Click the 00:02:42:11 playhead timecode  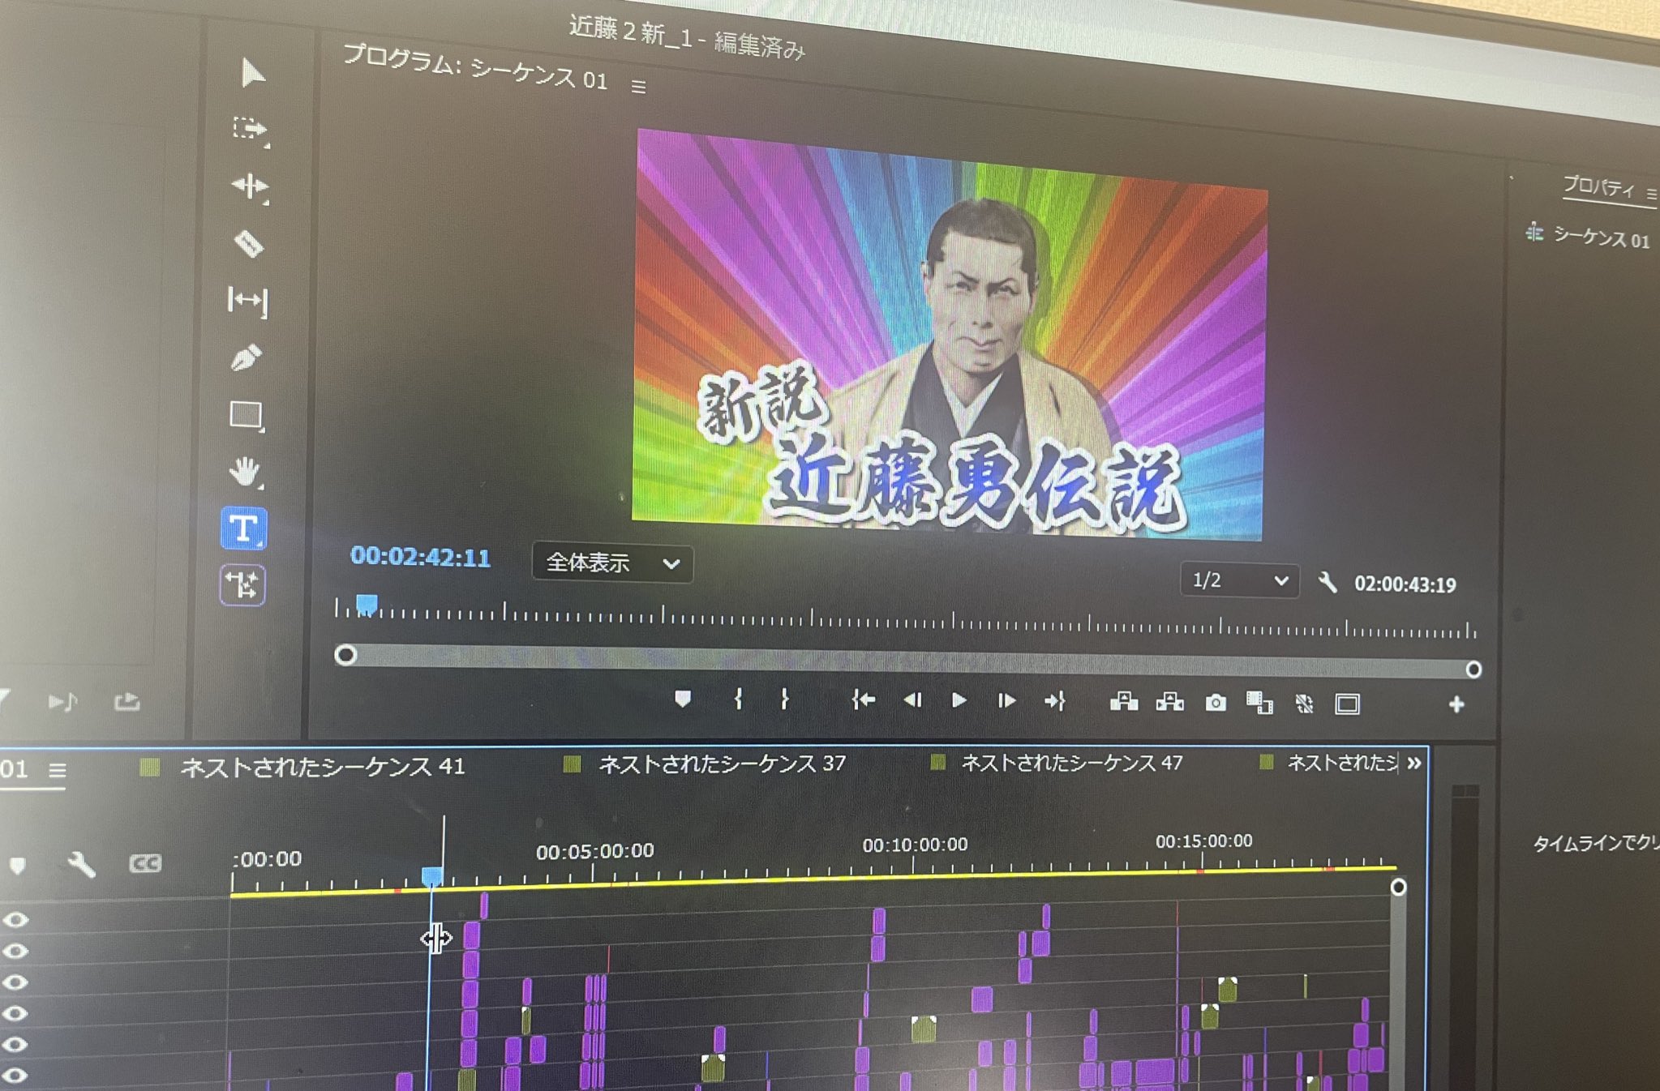(420, 557)
